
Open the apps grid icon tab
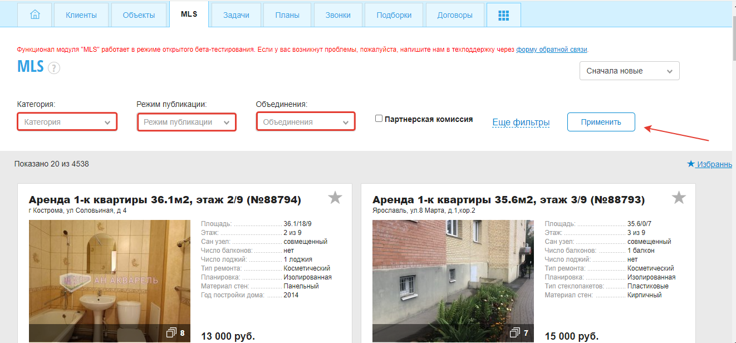tap(503, 15)
